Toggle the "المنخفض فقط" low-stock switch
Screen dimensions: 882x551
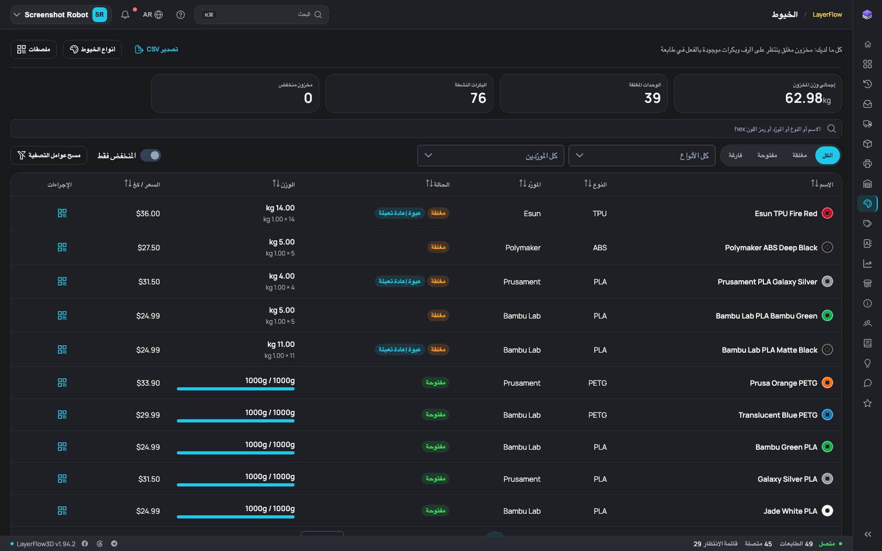(x=151, y=155)
